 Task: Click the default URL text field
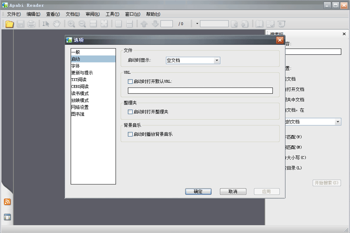(200, 90)
